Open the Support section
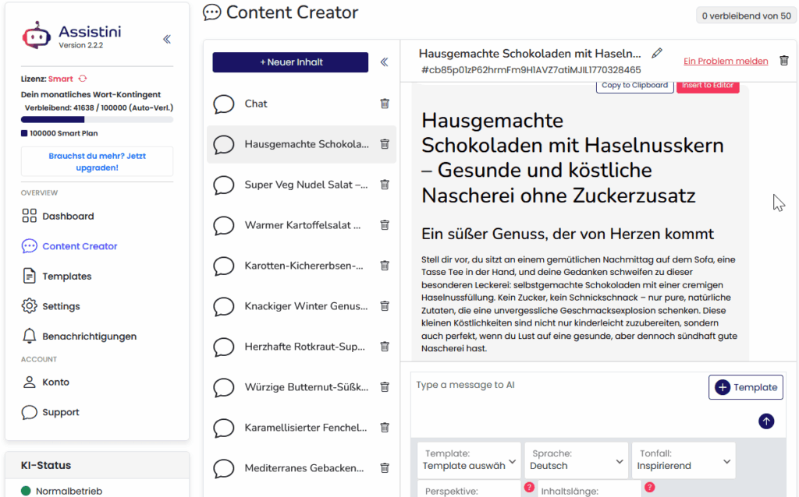 (59, 412)
